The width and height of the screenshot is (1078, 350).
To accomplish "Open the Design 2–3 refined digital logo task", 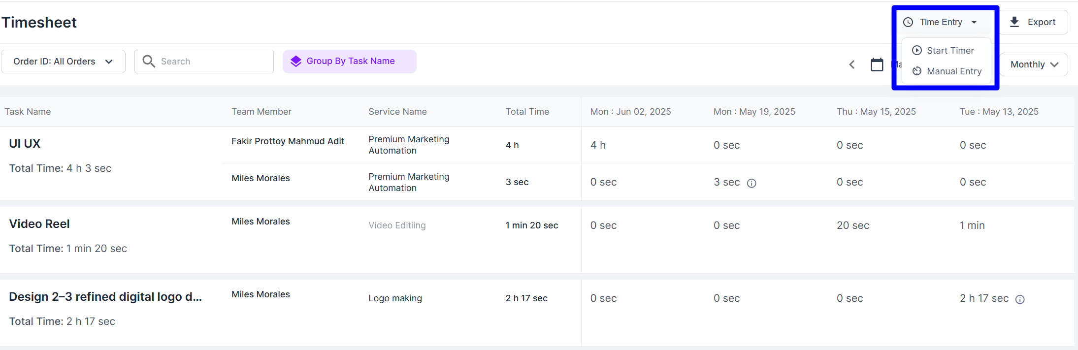I will (x=105, y=297).
